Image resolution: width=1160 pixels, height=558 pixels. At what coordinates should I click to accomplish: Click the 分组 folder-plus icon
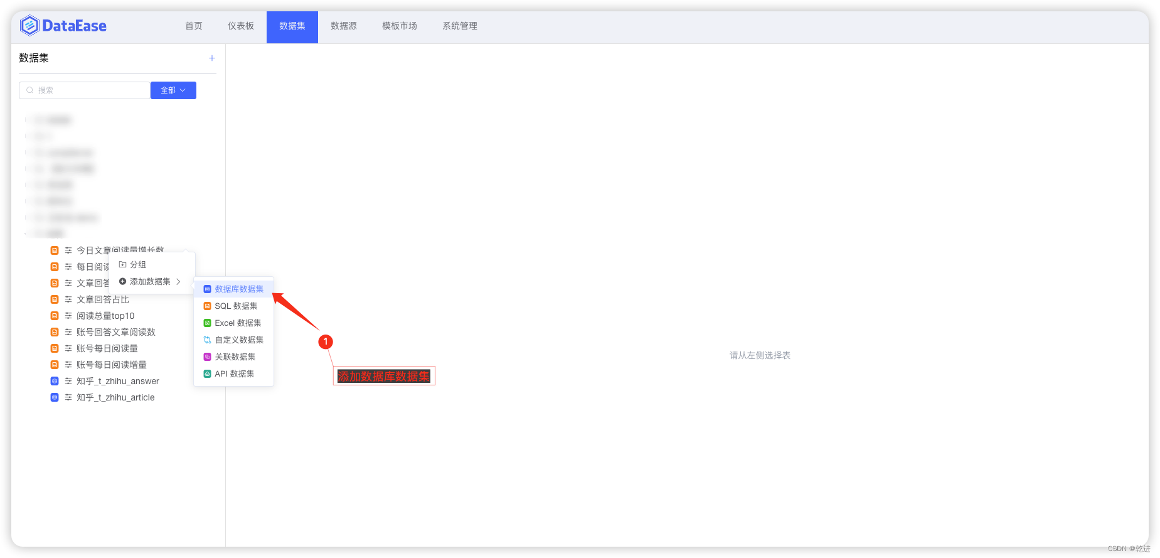(x=123, y=265)
